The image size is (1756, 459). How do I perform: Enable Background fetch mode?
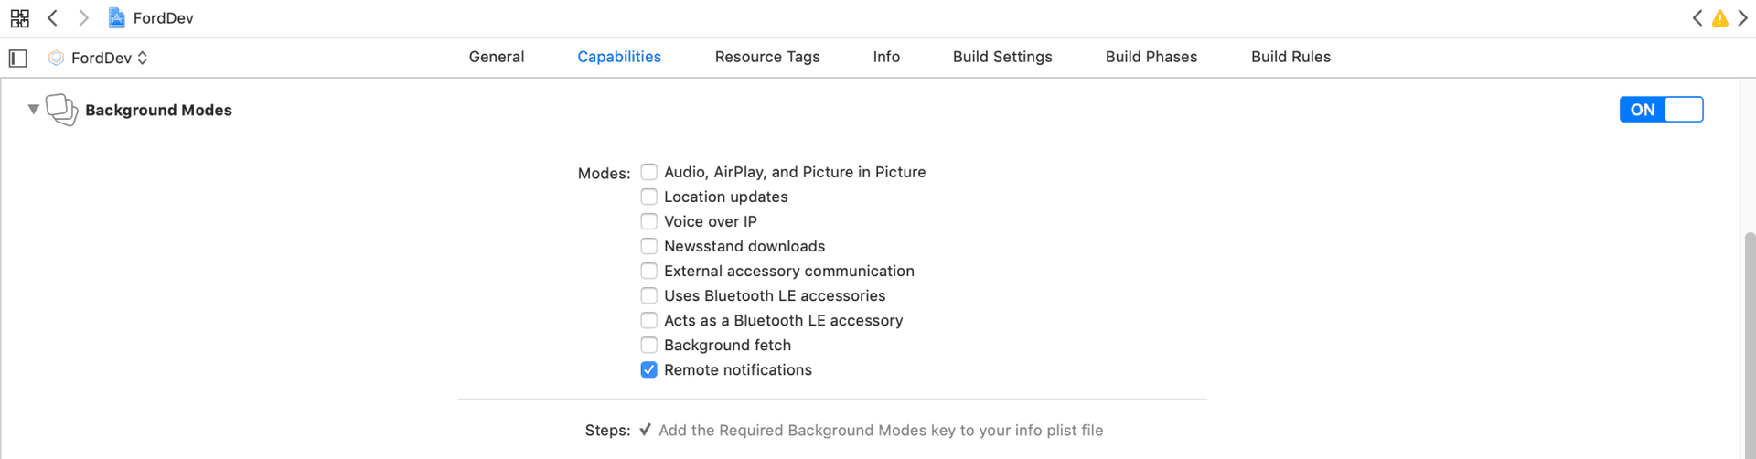click(x=648, y=346)
